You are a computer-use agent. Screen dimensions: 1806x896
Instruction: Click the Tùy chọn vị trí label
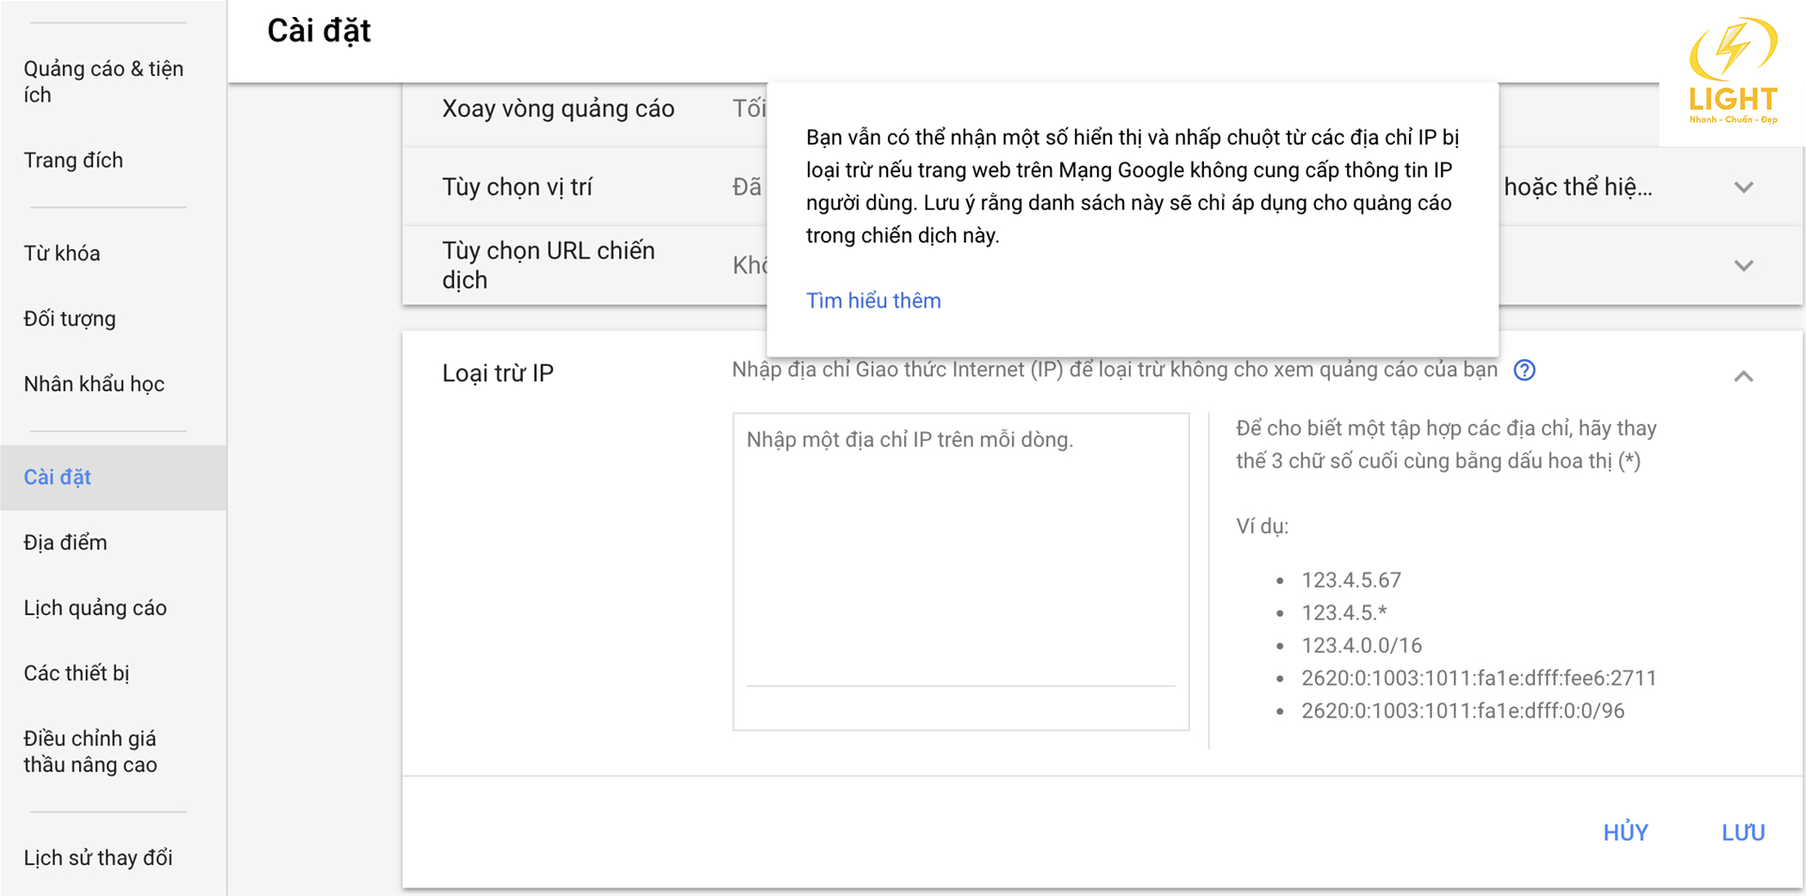(517, 187)
